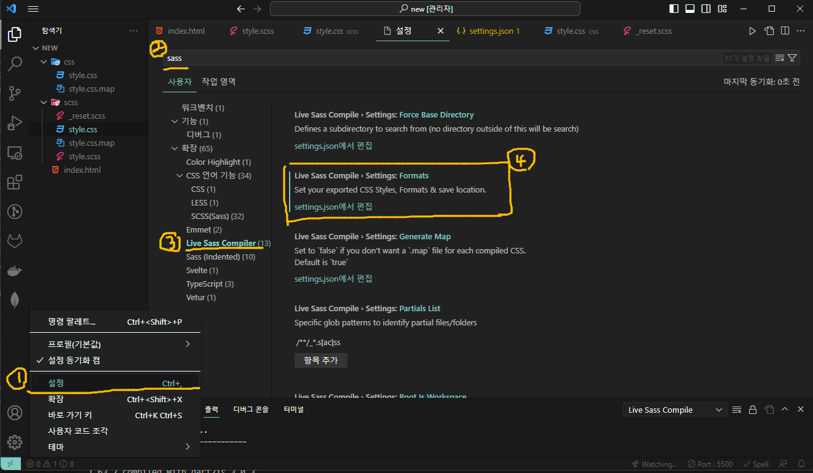This screenshot has width=813, height=473.
Task: Open the output log file icon
Action: coord(769,410)
